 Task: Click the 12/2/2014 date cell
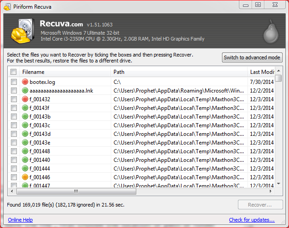(x=262, y=90)
